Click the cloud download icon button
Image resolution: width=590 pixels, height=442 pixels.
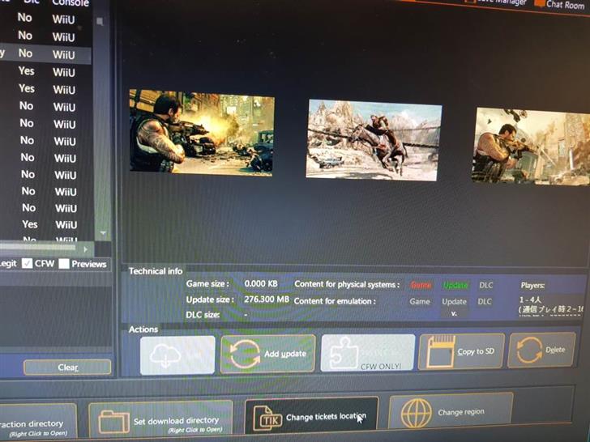[177, 355]
